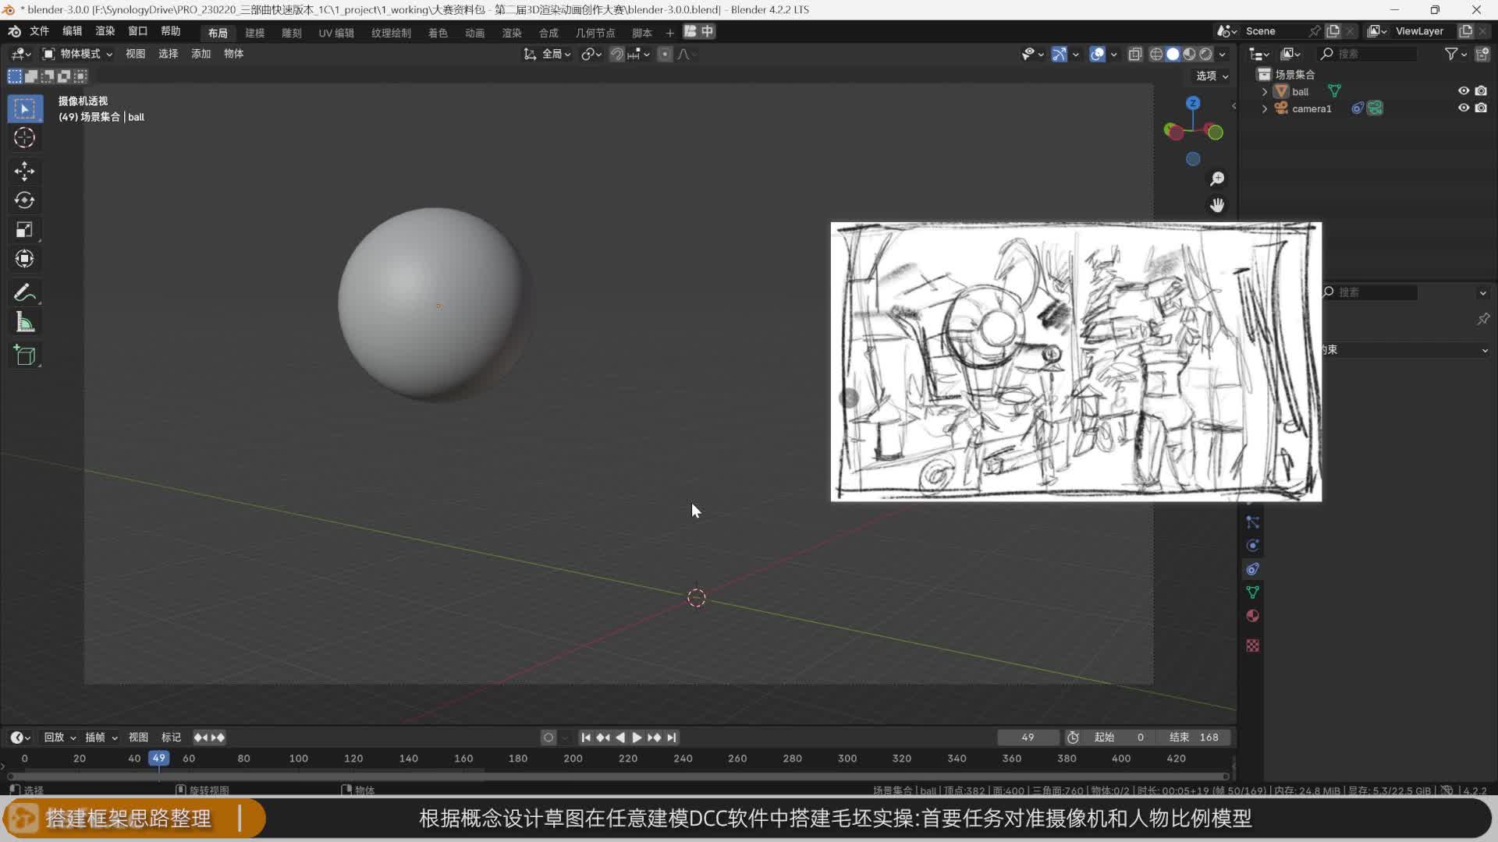Viewport: 1498px width, 842px height.
Task: Open the material properties tab
Action: tap(1252, 616)
